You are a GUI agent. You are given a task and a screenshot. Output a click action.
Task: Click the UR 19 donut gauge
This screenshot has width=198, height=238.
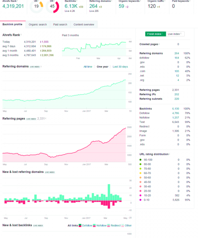click(37, 6)
